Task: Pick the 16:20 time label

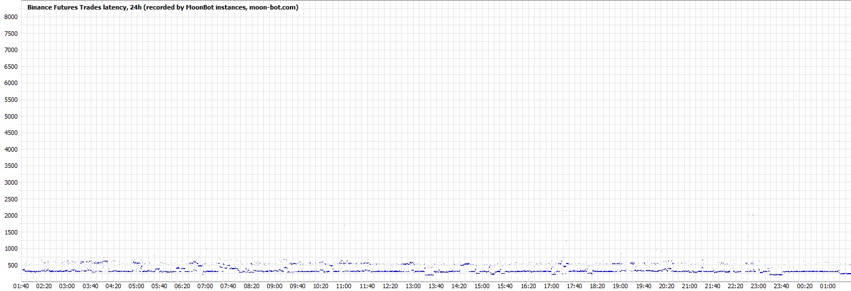Action: (528, 286)
